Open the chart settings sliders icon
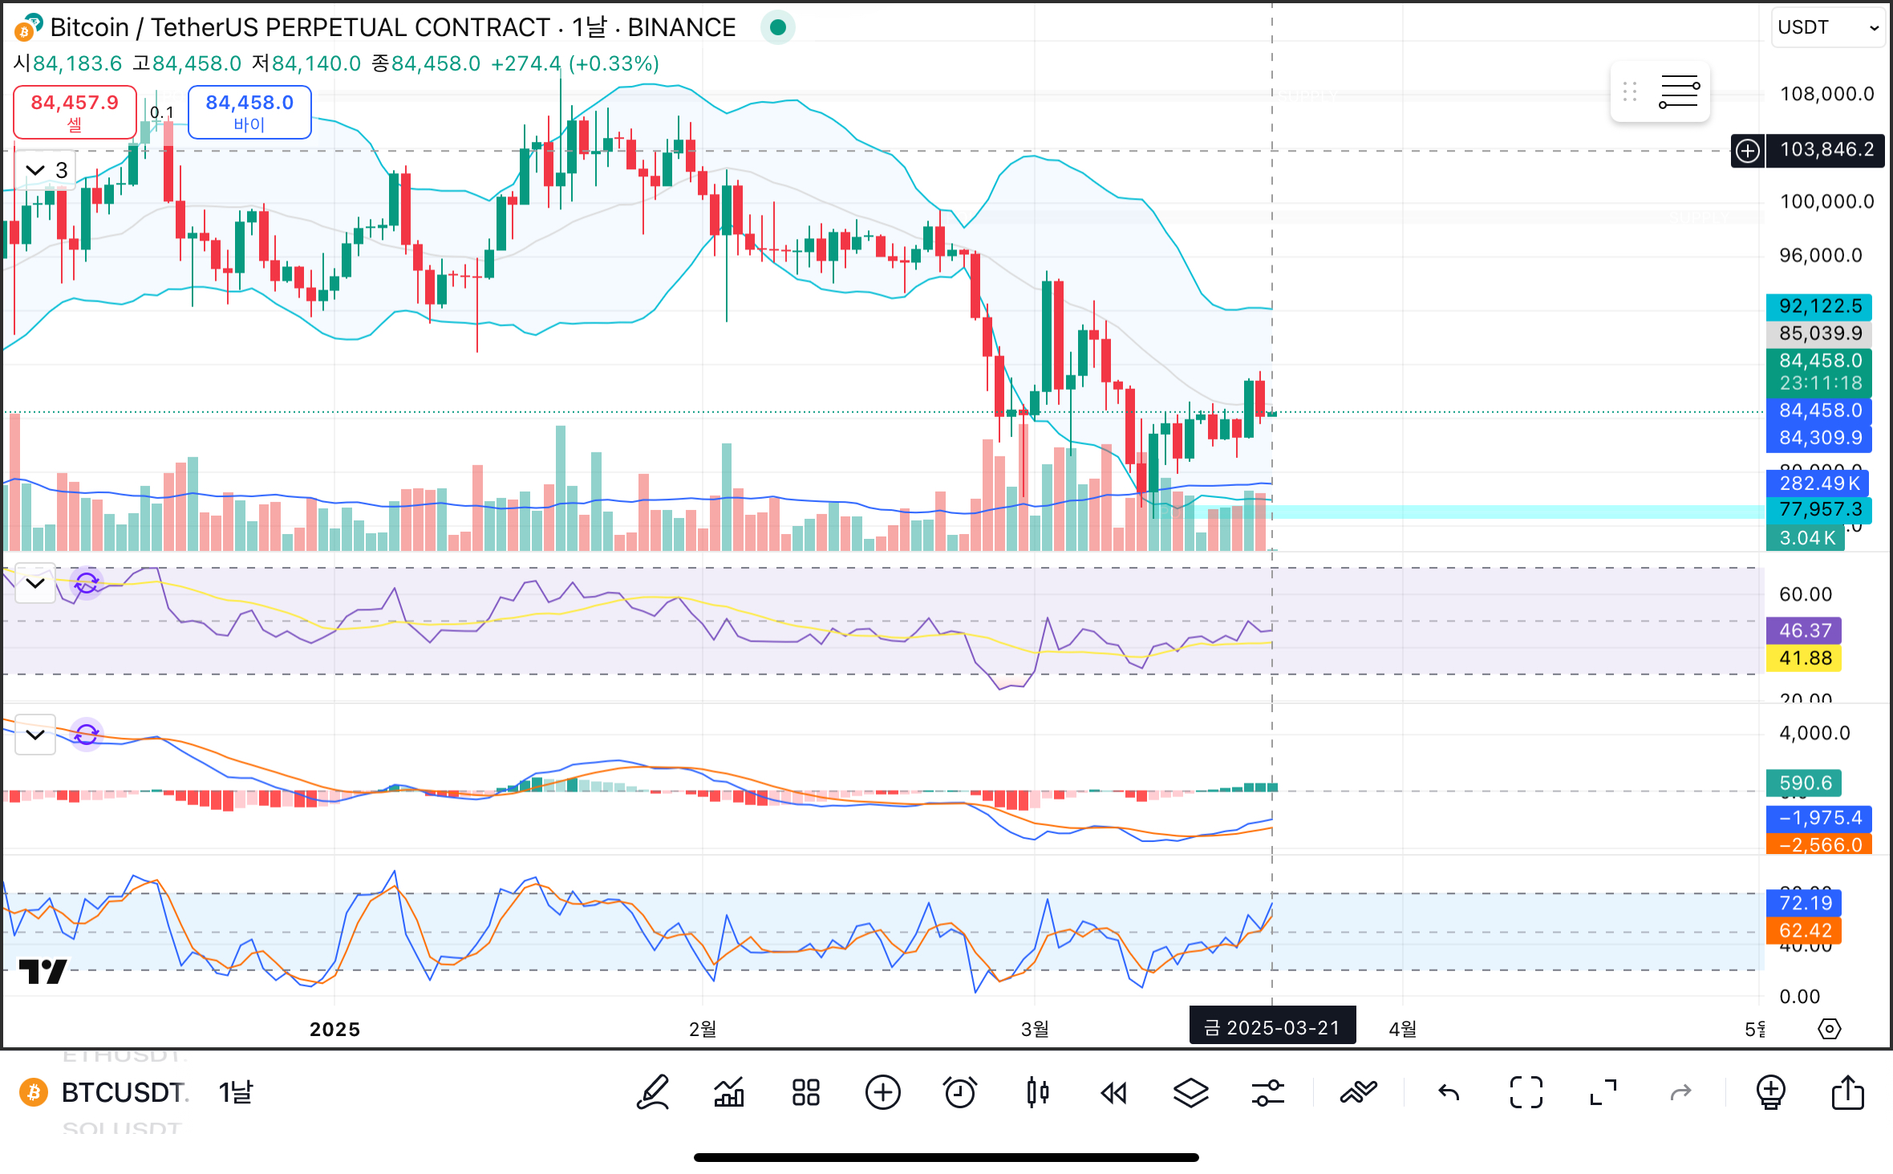This screenshot has height=1174, width=1893. tap(1267, 1092)
